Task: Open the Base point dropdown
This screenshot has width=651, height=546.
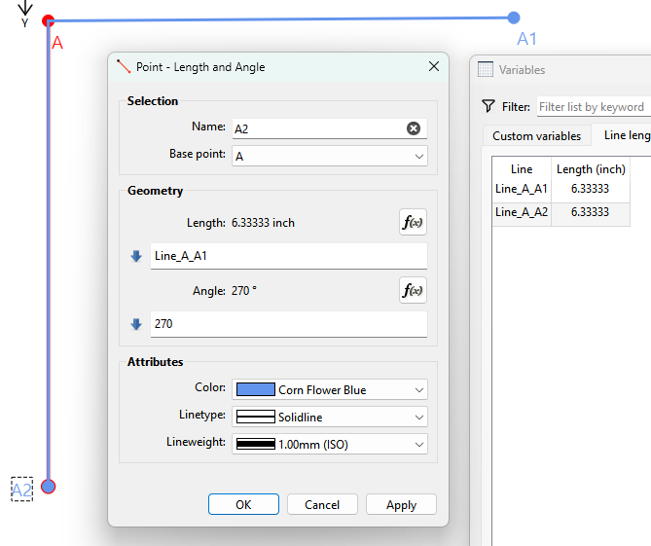Action: (x=329, y=156)
